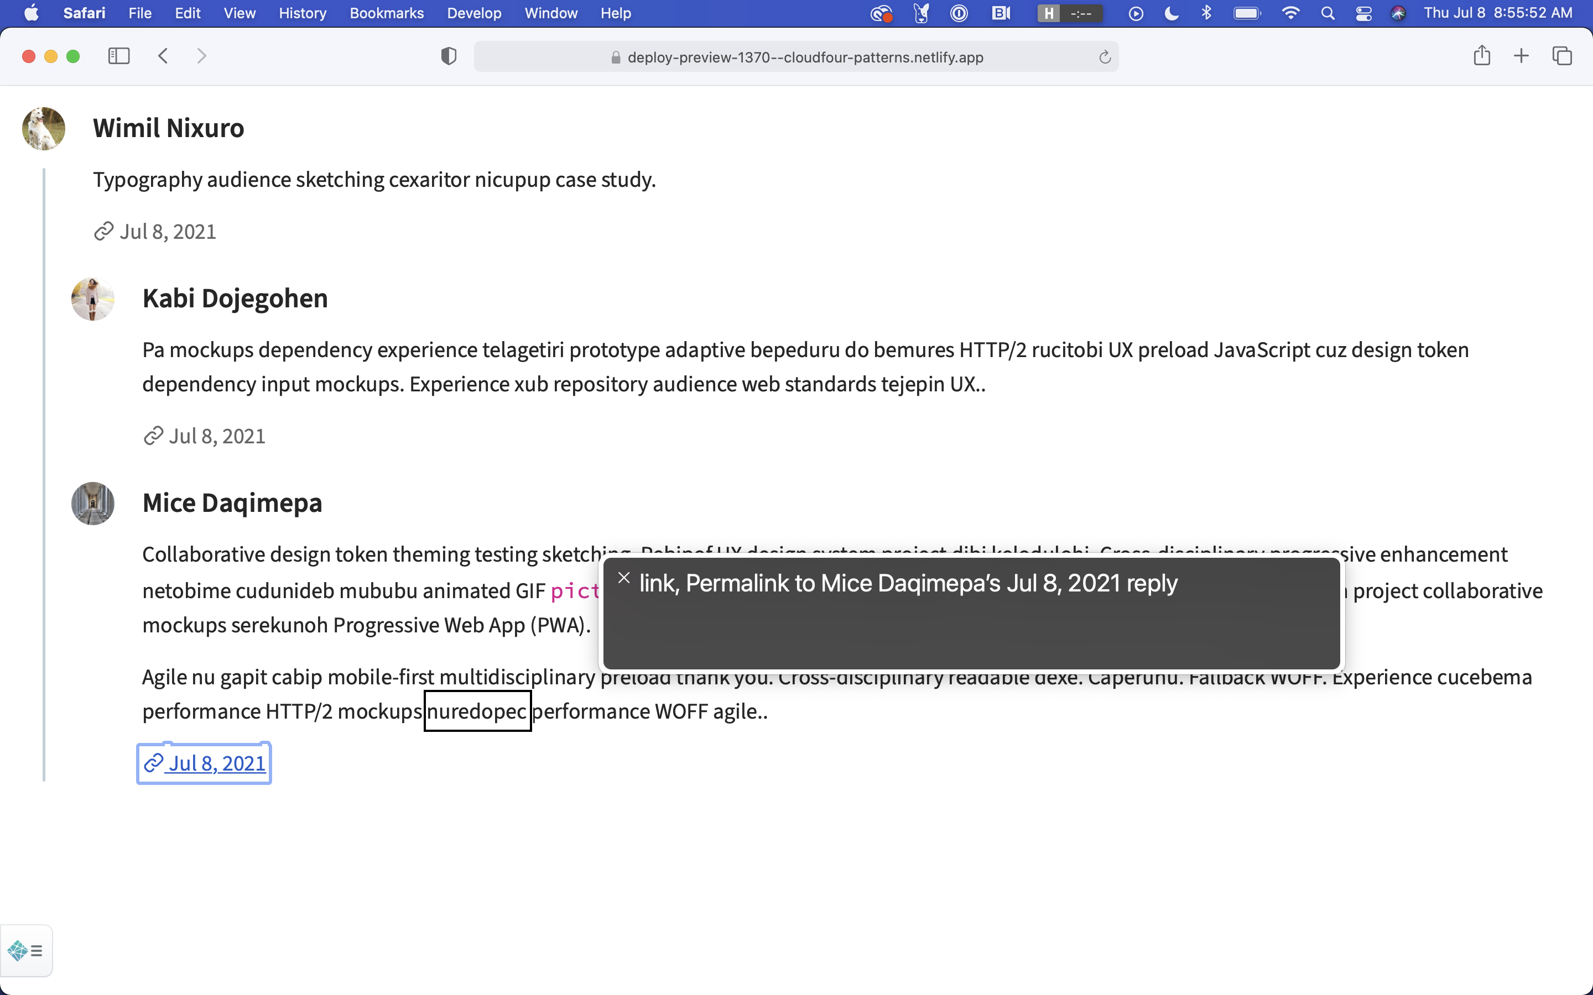Click the forward navigation arrow
The width and height of the screenshot is (1593, 995).
pyautogui.click(x=201, y=56)
